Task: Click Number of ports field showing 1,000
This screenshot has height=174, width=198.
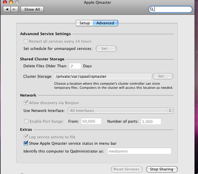Action: [151, 121]
